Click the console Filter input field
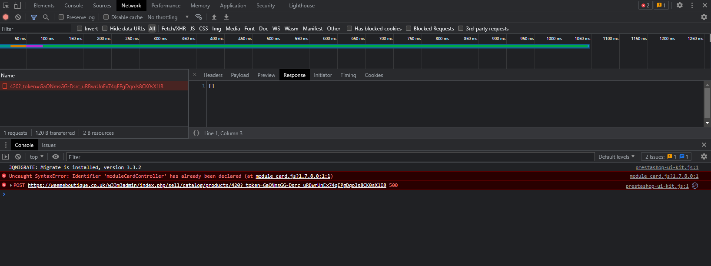This screenshot has height=266, width=711. pyautogui.click(x=330, y=157)
